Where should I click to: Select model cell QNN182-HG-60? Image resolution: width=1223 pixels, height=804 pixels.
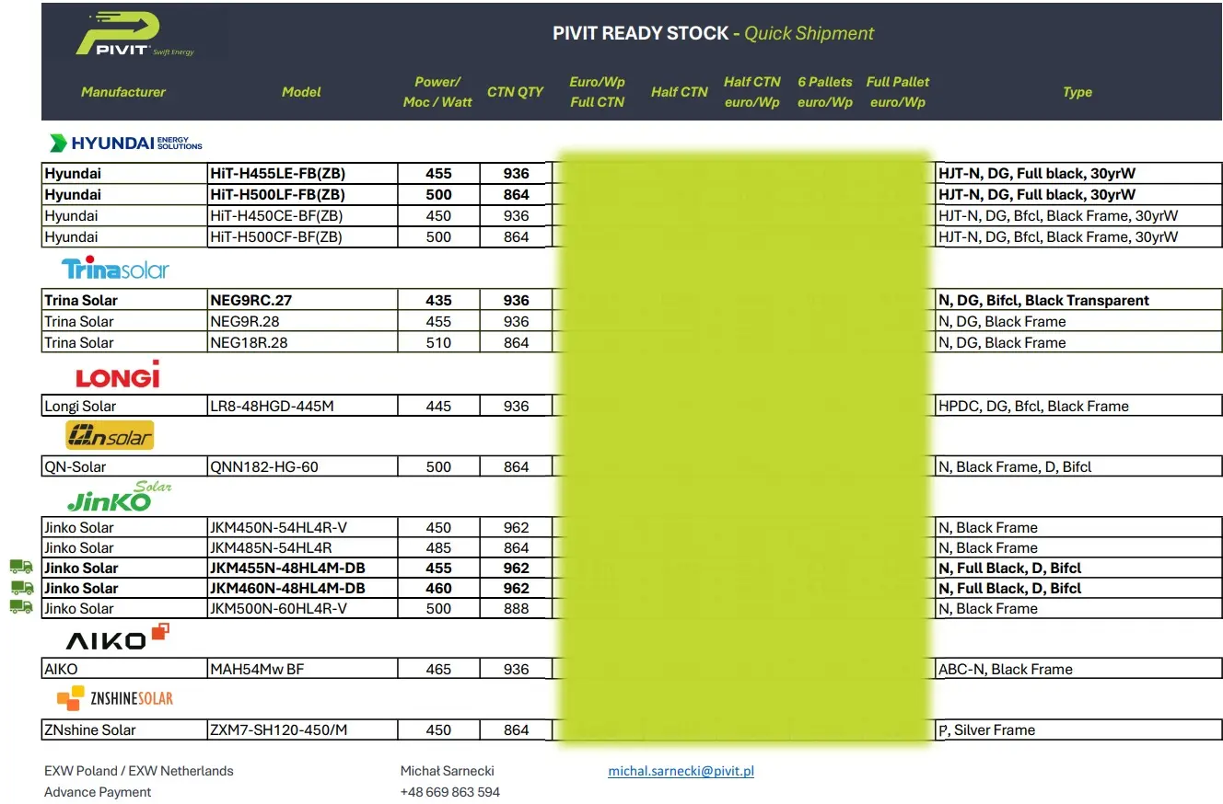coord(303,466)
